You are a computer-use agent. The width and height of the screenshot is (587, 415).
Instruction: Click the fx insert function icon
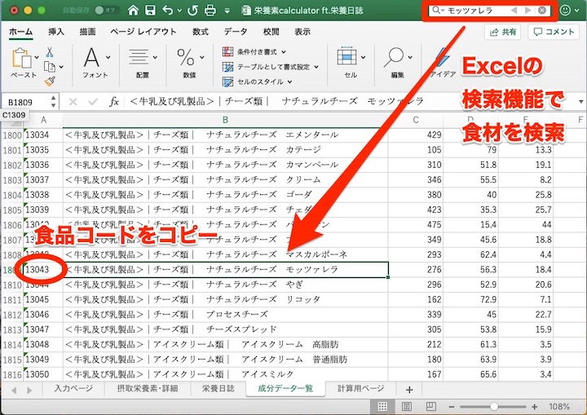114,101
